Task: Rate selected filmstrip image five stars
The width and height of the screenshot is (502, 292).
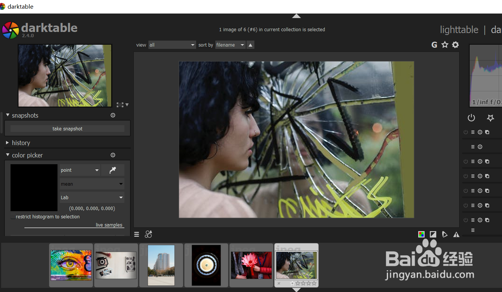Action: click(314, 283)
